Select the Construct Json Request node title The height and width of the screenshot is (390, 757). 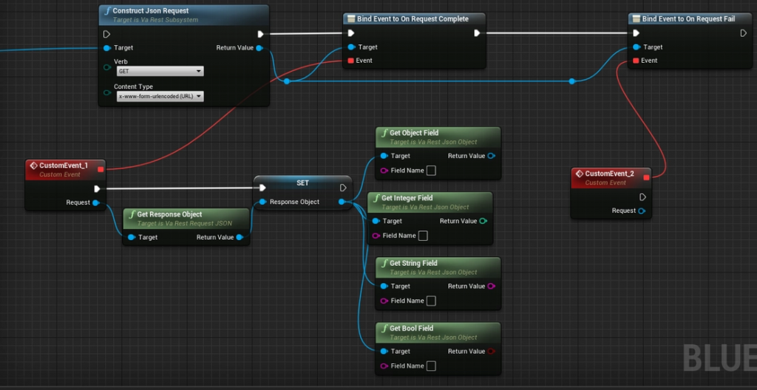[151, 10]
